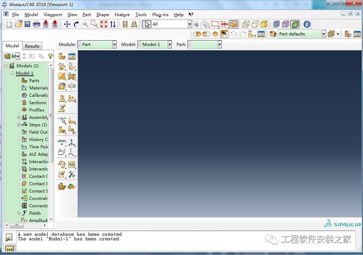Click the Create Part tool in the toolbox

tap(62, 56)
